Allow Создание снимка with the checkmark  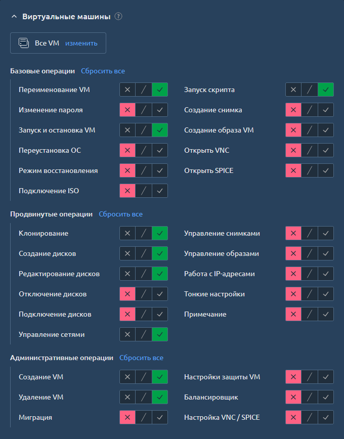coord(325,110)
